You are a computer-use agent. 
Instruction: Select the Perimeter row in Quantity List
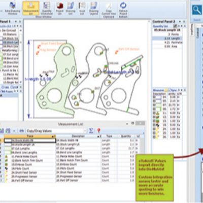click(x=167, y=42)
